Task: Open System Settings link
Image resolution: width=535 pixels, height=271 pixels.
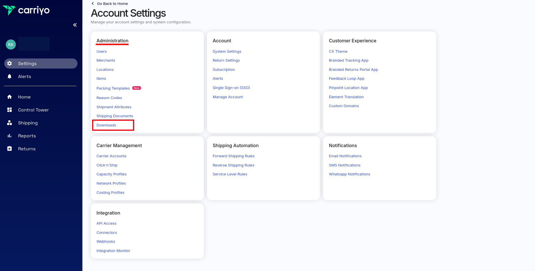Action: (x=227, y=51)
